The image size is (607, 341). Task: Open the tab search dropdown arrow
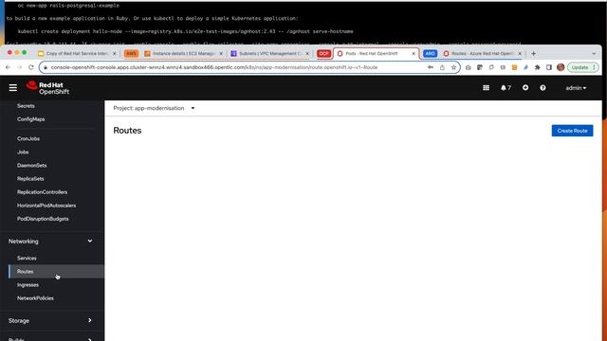[x=594, y=54]
